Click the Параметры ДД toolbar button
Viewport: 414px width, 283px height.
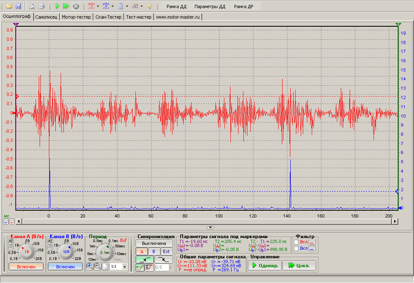(210, 6)
